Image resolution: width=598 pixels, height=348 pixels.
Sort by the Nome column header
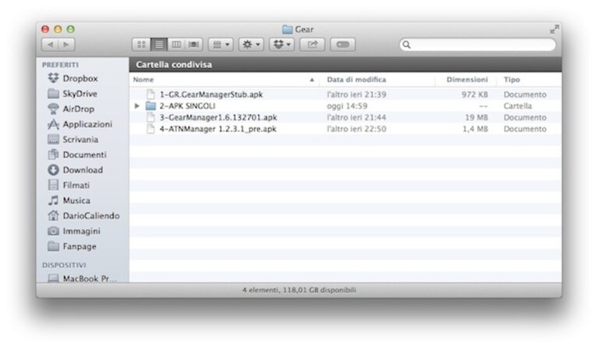[x=143, y=80]
